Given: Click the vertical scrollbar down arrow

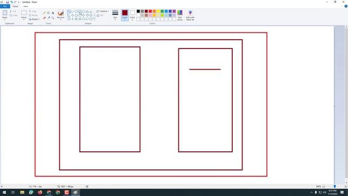Looking at the screenshot, I should tap(346, 183).
